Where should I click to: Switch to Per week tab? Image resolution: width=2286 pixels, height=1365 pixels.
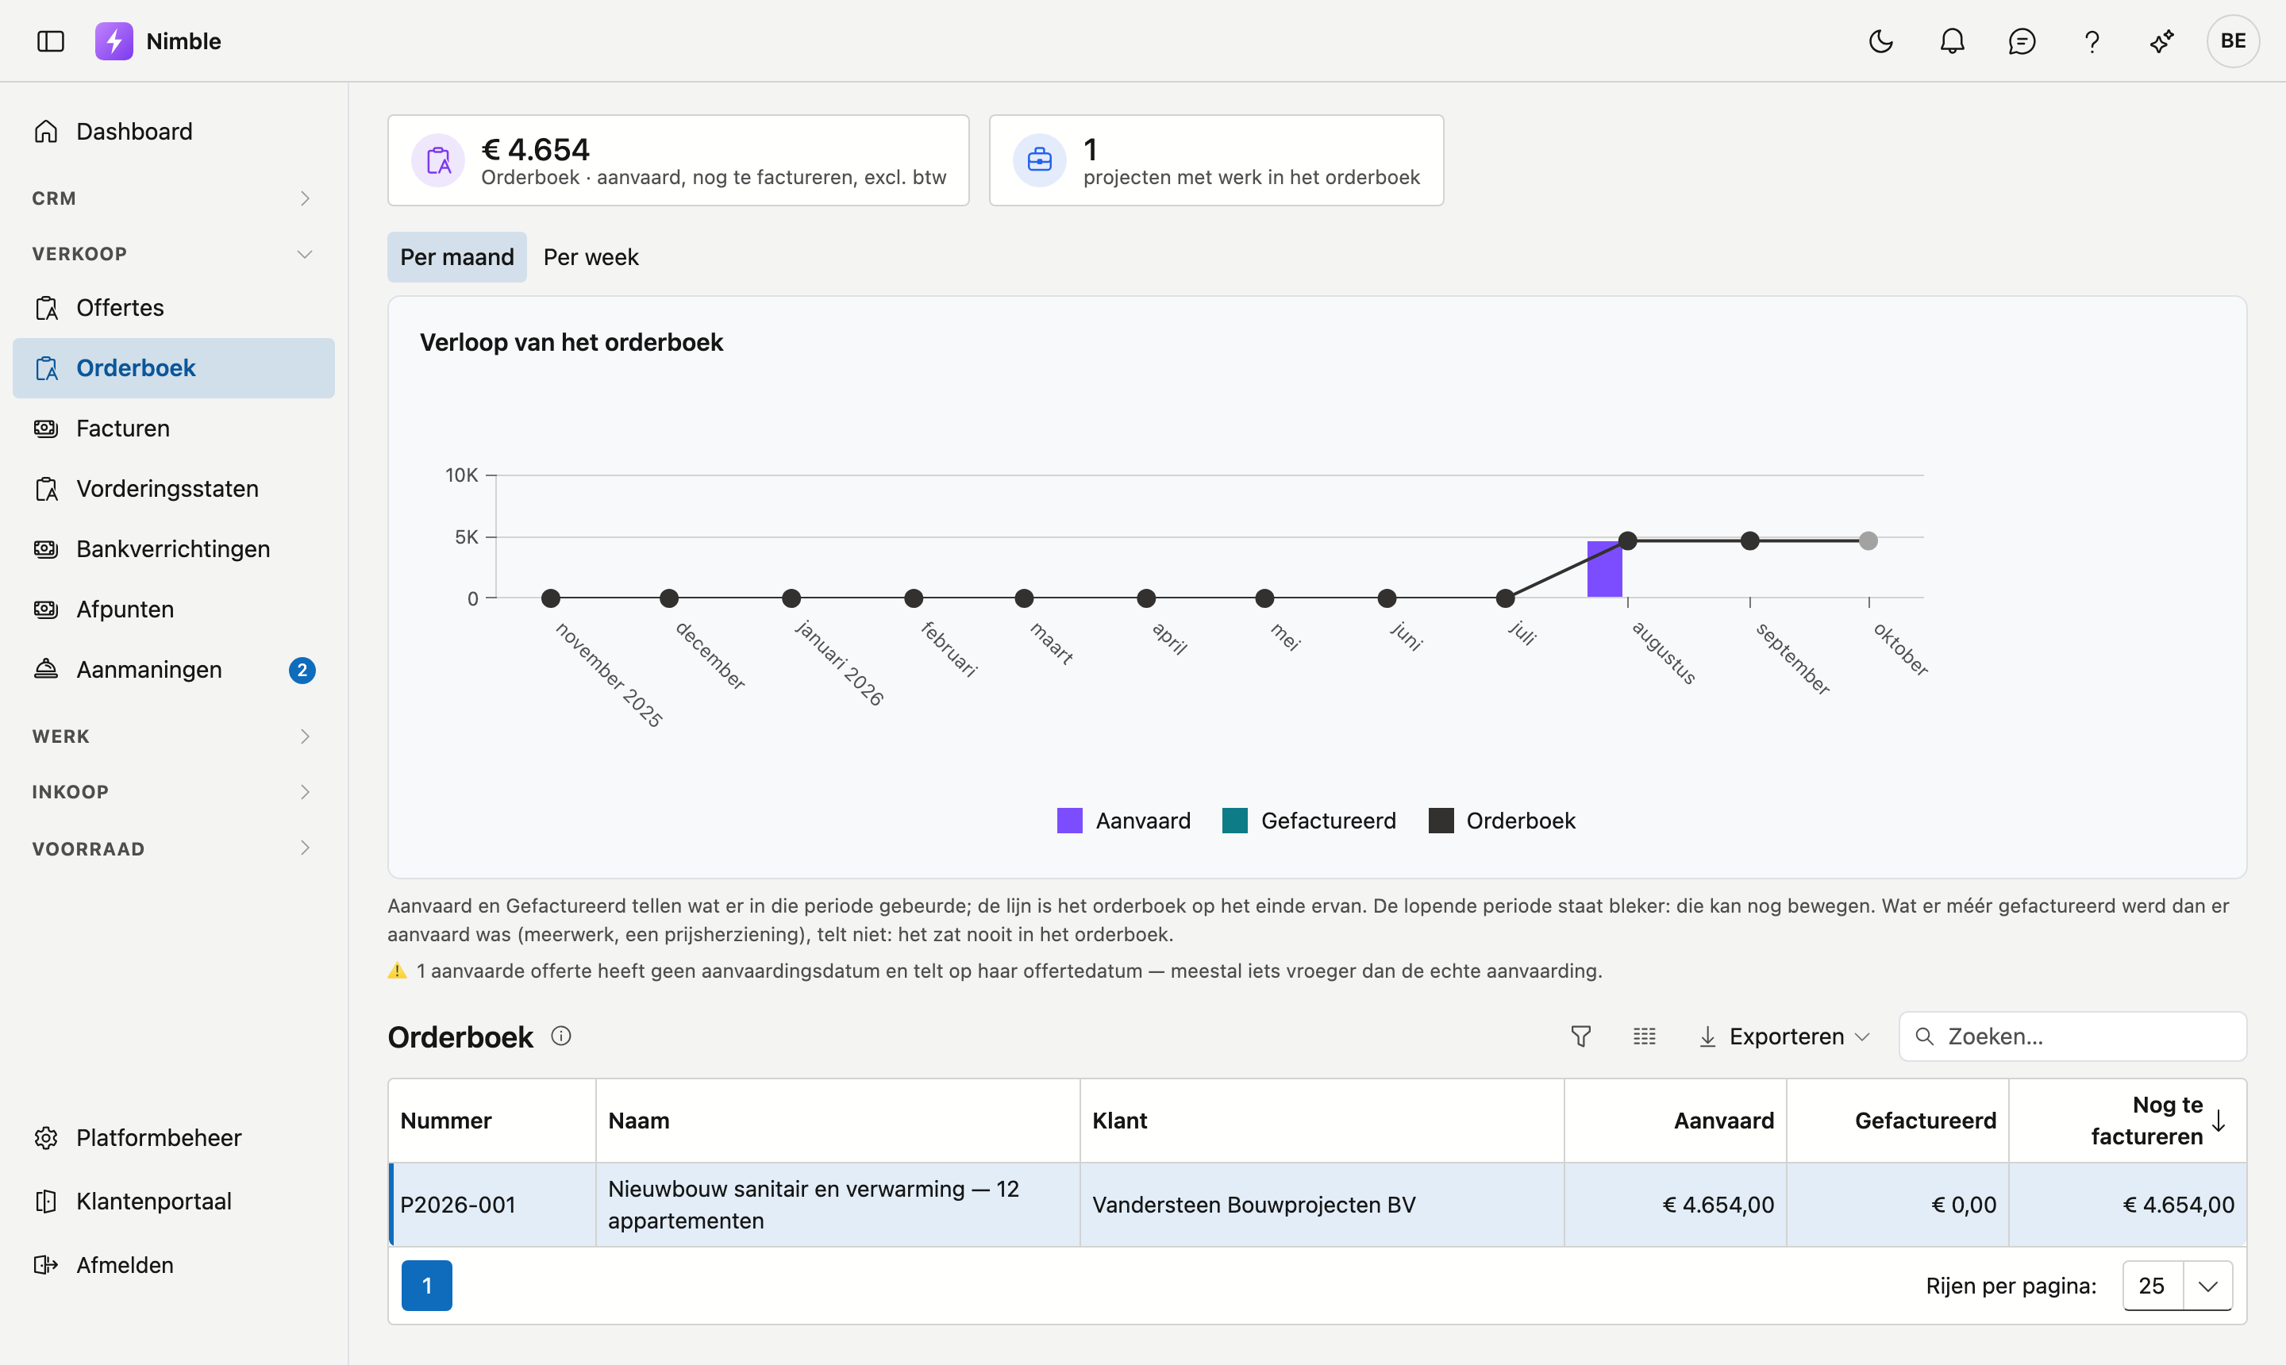[591, 256]
